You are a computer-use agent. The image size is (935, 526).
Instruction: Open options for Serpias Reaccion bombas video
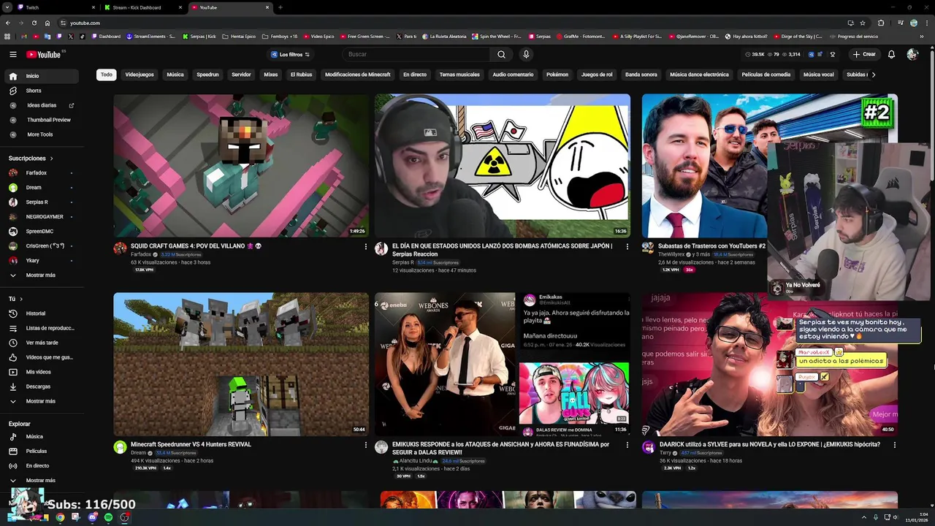pyautogui.click(x=627, y=247)
